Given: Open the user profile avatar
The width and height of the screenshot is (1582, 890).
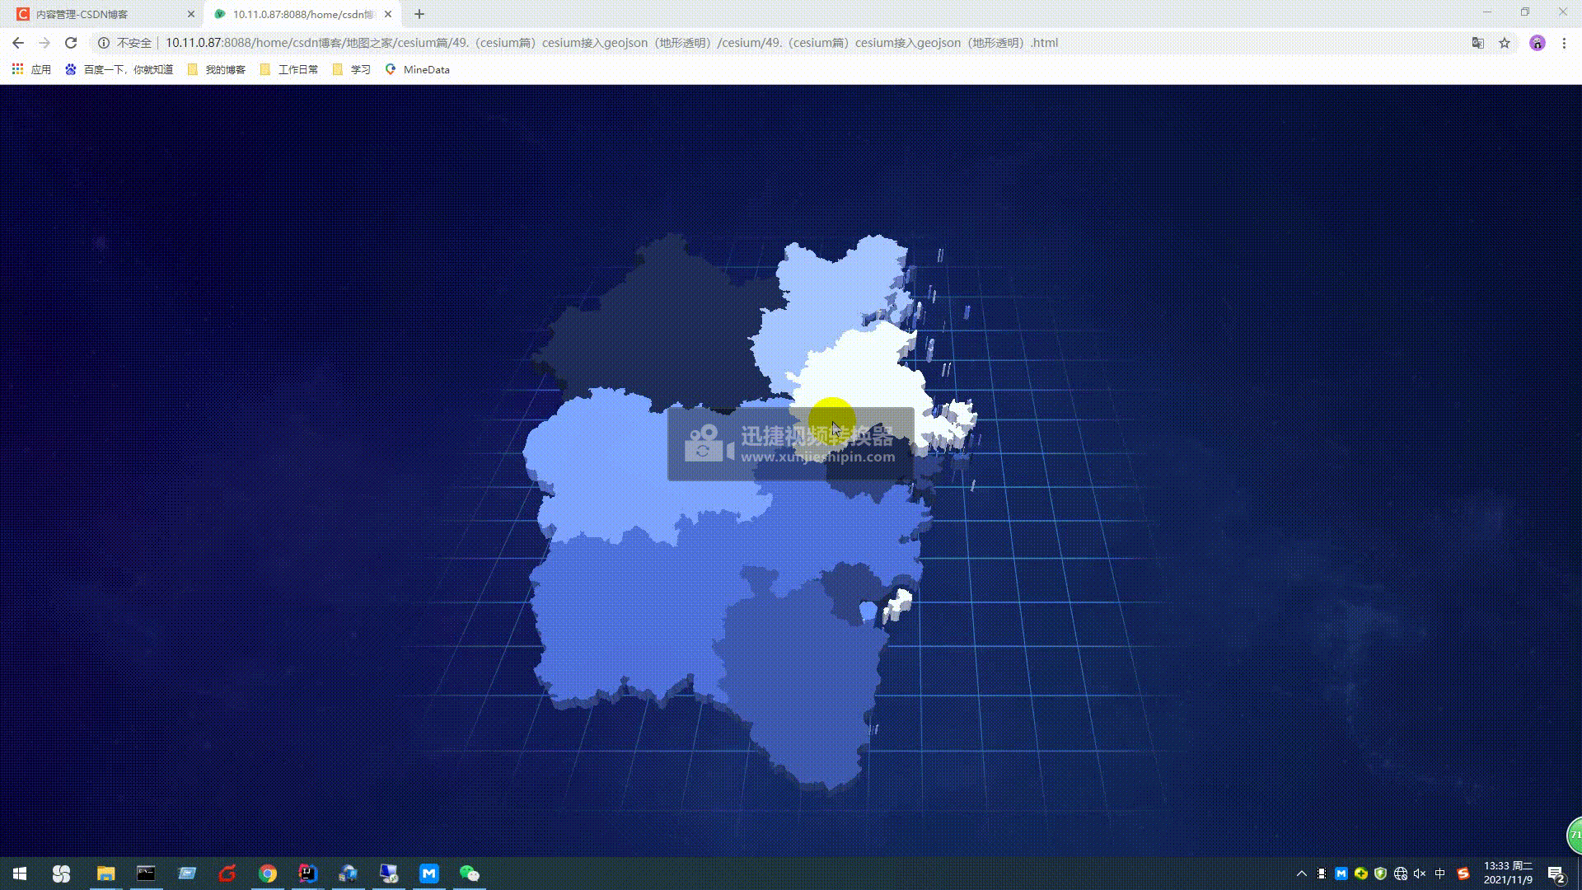Looking at the screenshot, I should [x=1537, y=43].
